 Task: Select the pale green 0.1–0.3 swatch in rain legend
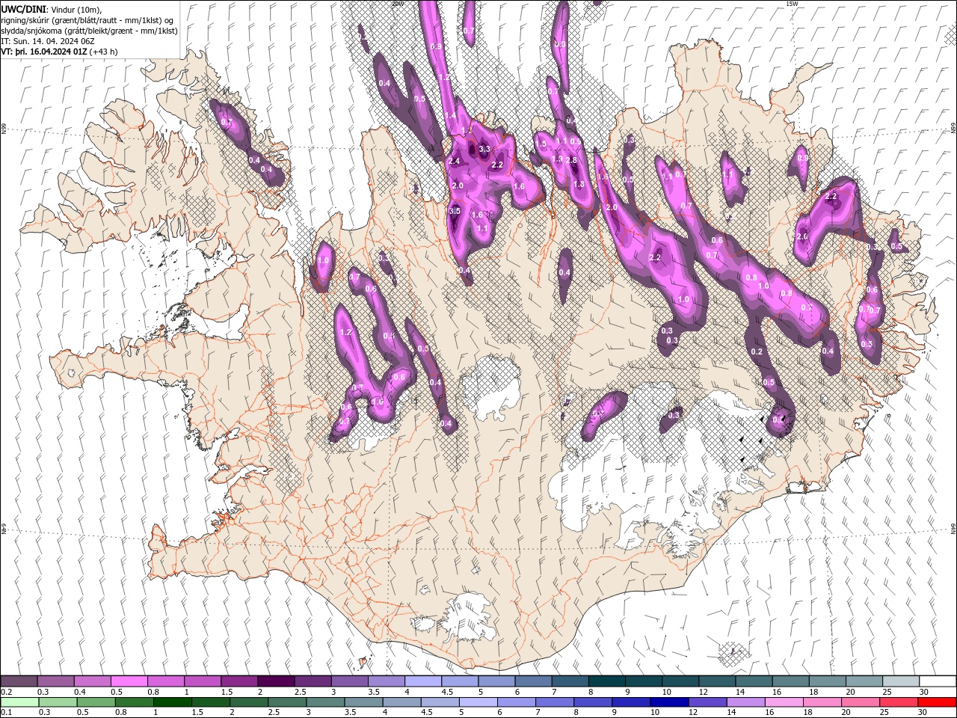[x=19, y=702]
